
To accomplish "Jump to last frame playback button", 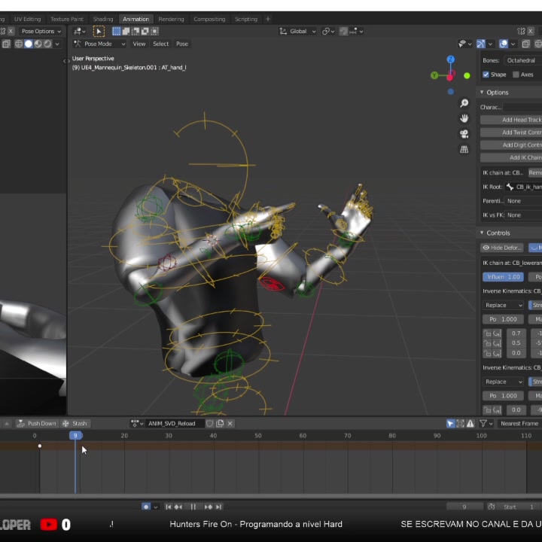I will 218,507.
